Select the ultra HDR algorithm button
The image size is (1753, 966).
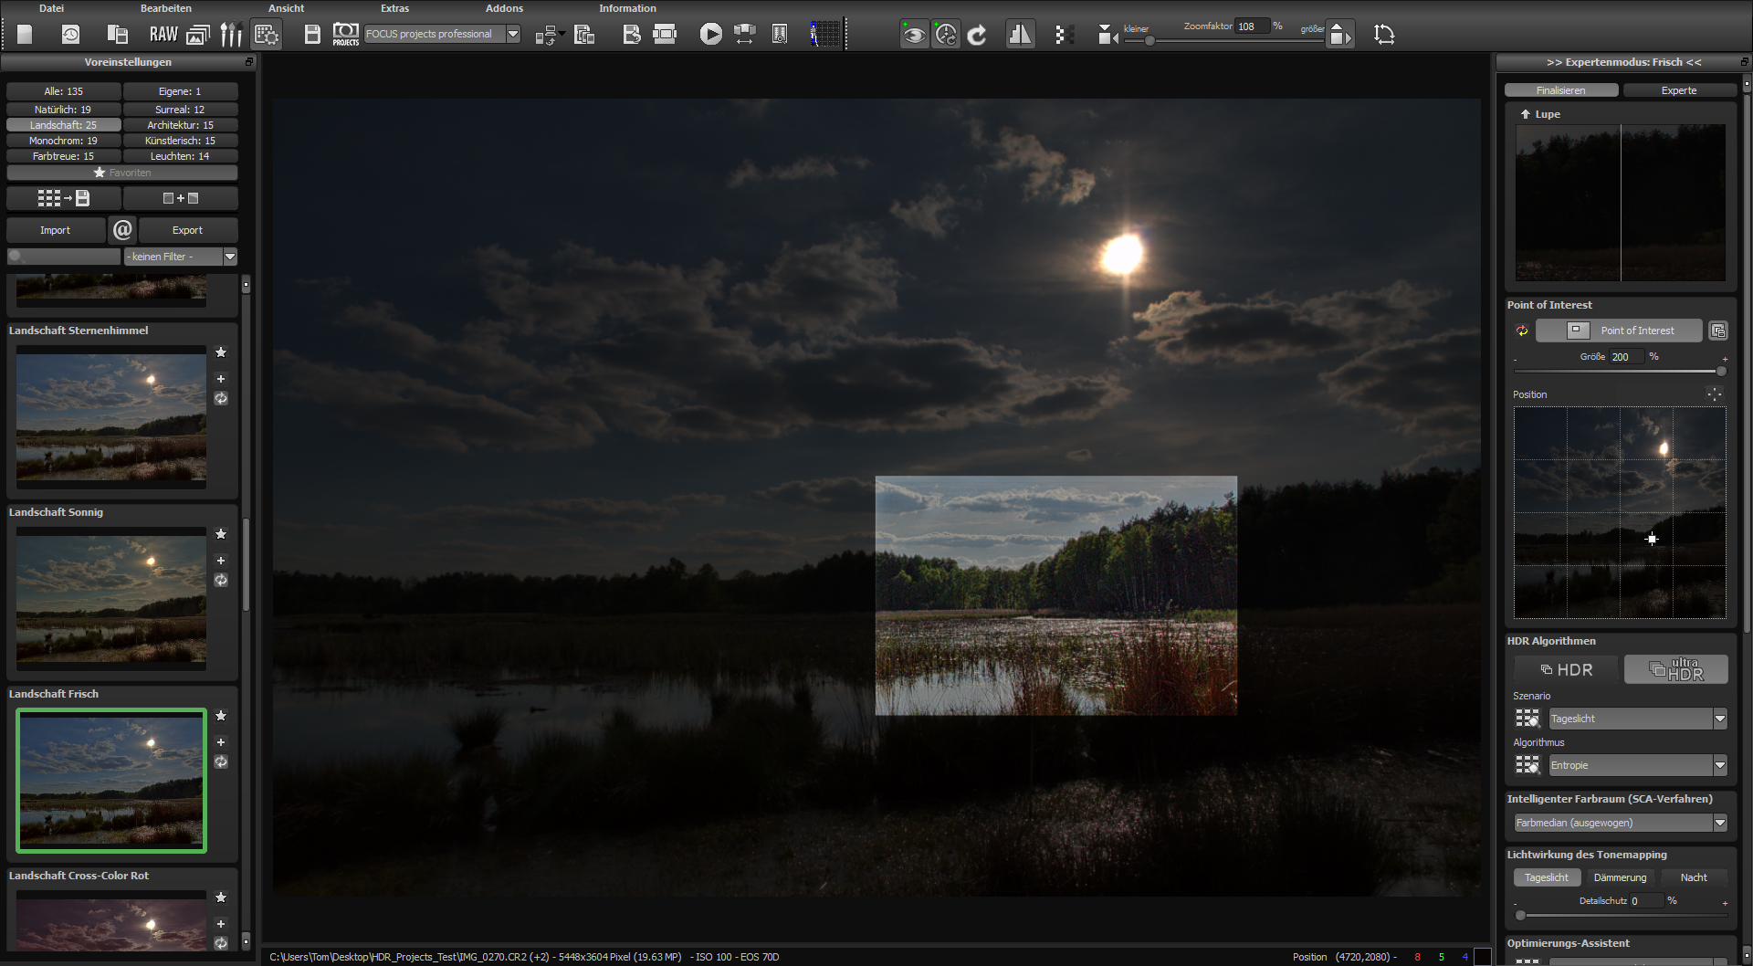[1675, 669]
